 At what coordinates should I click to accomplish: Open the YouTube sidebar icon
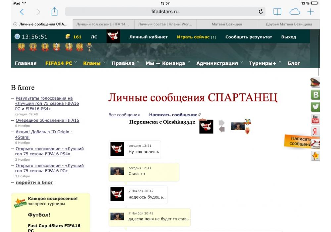(x=315, y=119)
